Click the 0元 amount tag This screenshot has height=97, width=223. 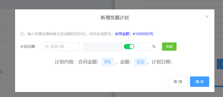click(140, 62)
